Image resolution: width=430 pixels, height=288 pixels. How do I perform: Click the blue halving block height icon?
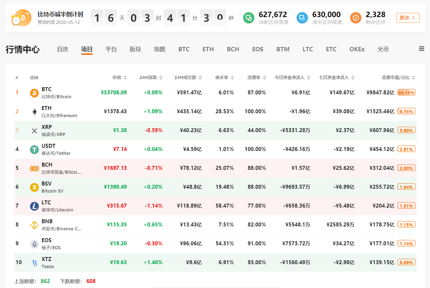click(302, 18)
